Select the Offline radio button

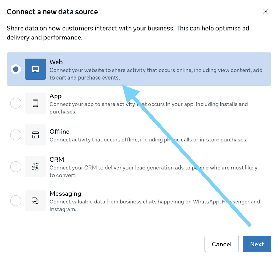click(x=16, y=135)
